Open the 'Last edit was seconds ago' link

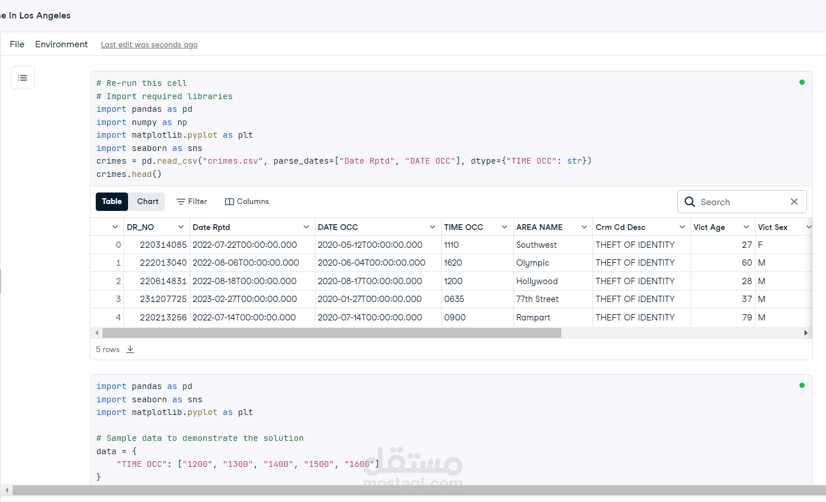pyautogui.click(x=149, y=45)
